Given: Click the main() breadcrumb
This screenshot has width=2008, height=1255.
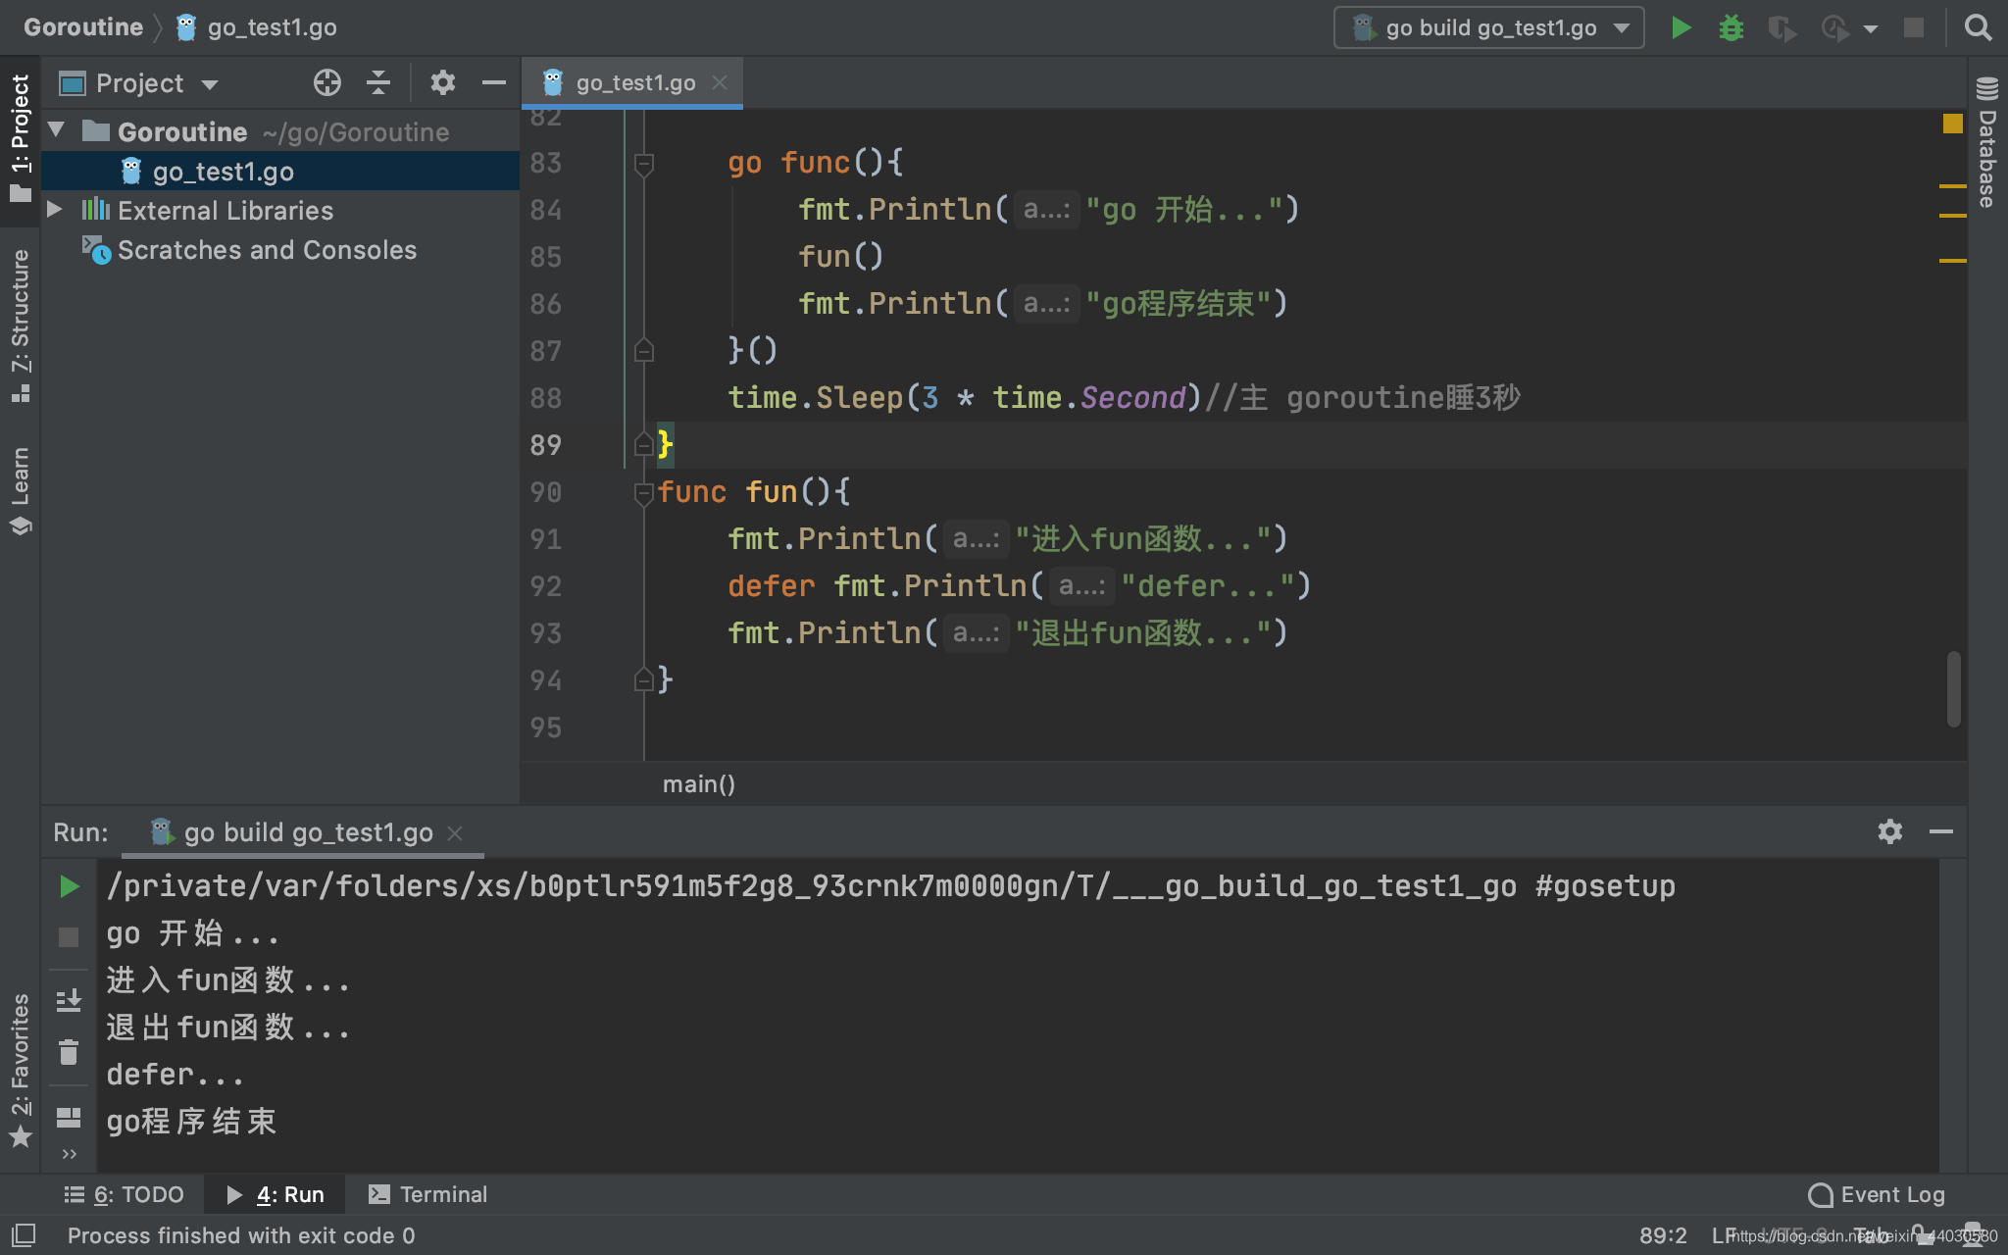Looking at the screenshot, I should tap(698, 784).
